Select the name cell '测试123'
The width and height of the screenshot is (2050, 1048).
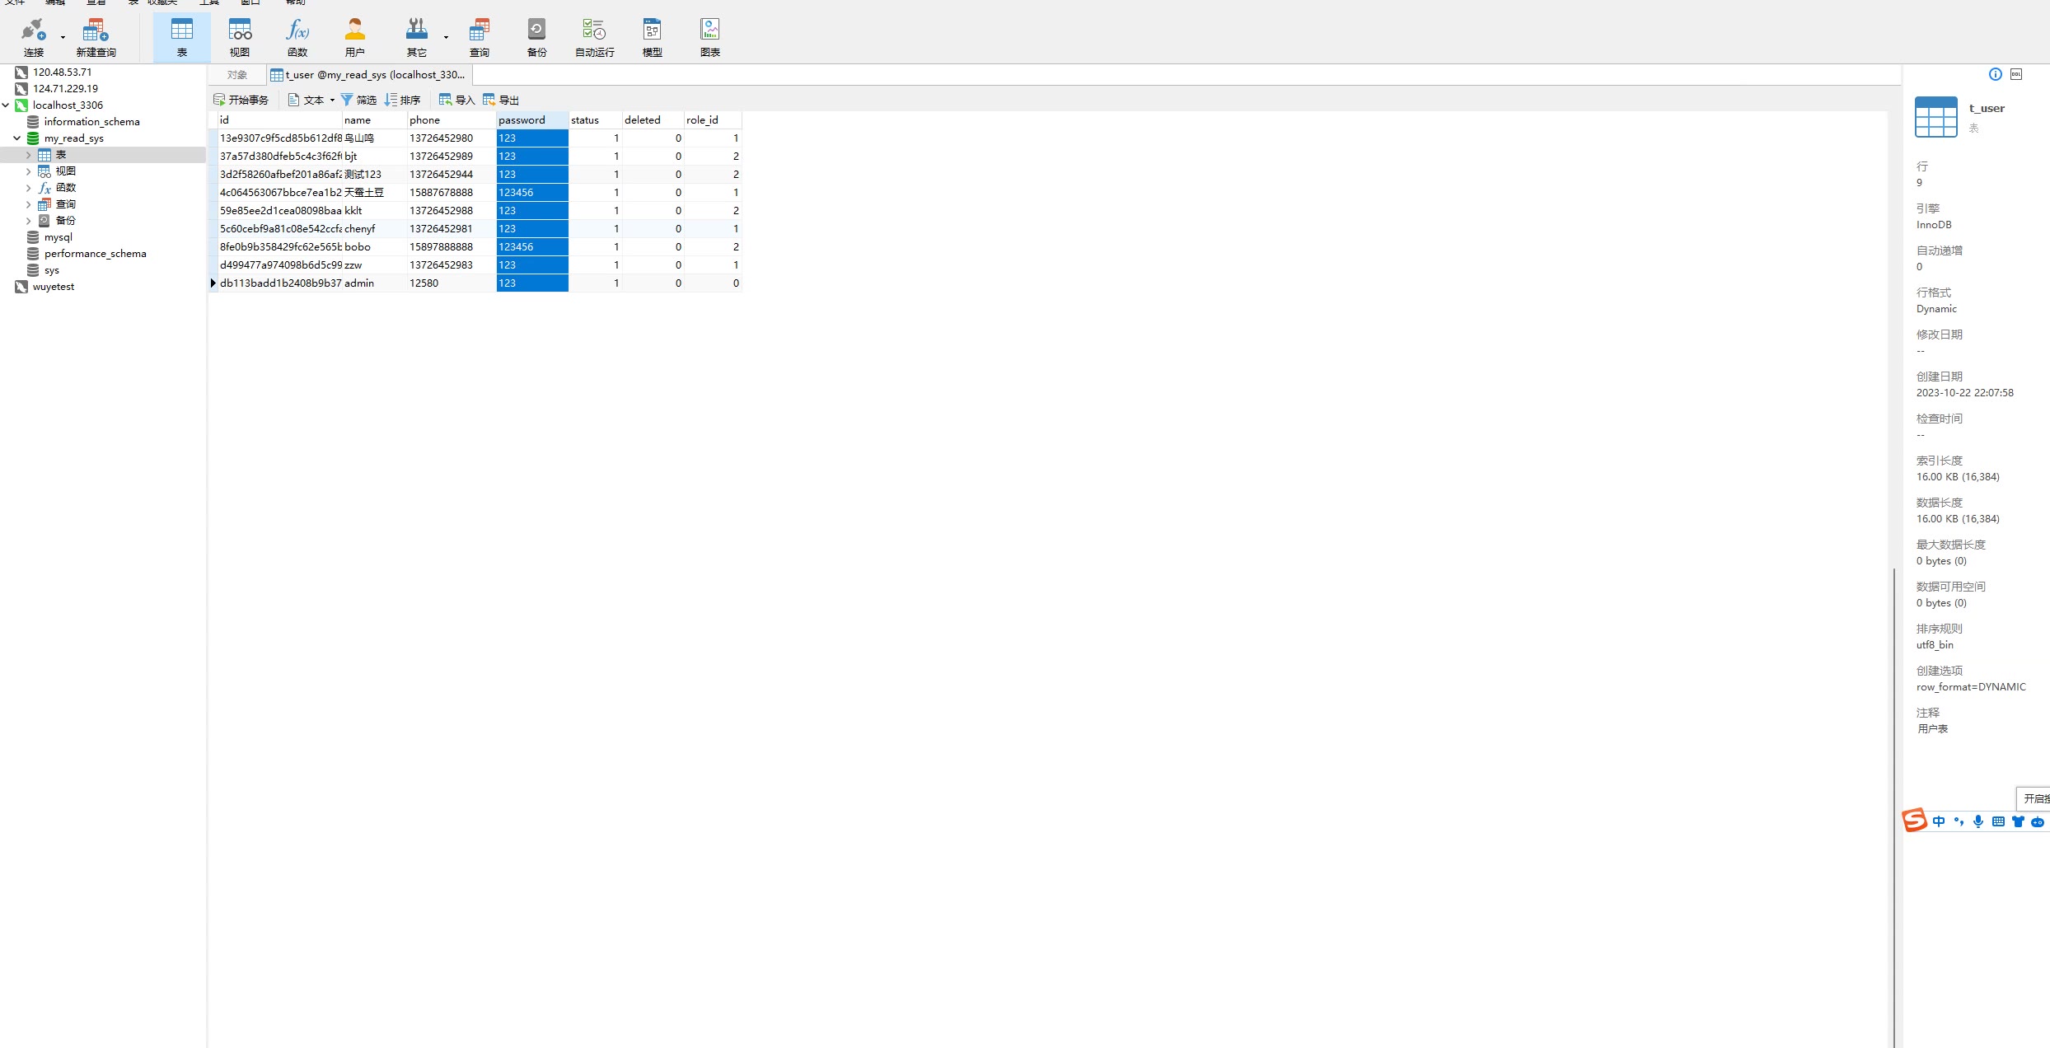375,175
